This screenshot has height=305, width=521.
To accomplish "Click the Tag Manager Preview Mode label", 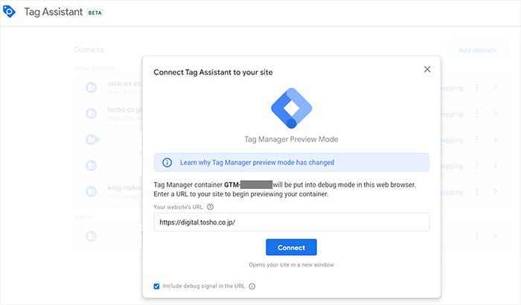I will [x=292, y=139].
